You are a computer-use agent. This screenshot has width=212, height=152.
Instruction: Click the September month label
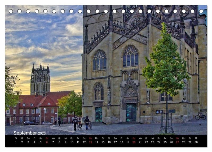coord(25,133)
